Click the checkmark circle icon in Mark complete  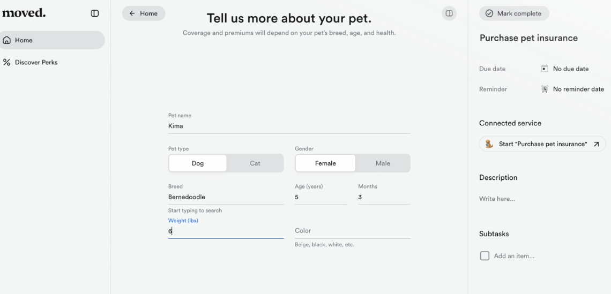(x=489, y=13)
